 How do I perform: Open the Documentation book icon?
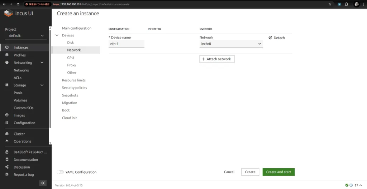click(7, 159)
